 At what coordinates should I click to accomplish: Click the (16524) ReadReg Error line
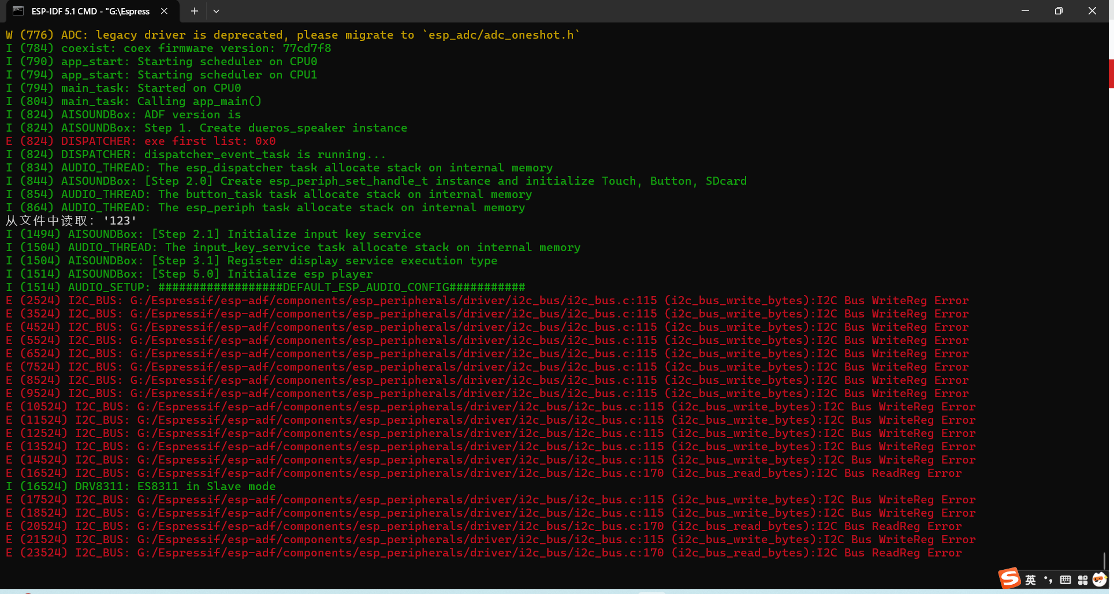tap(484, 473)
